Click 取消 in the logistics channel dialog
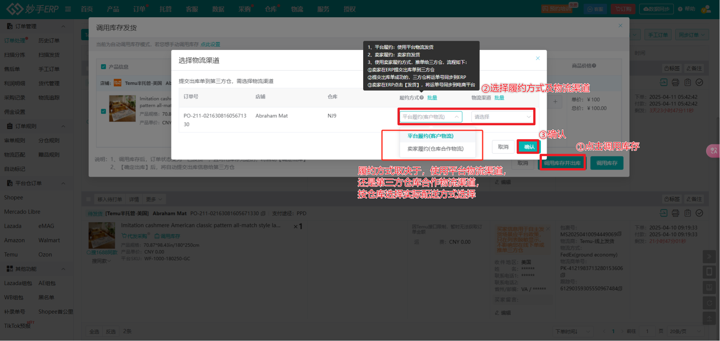 tap(503, 147)
